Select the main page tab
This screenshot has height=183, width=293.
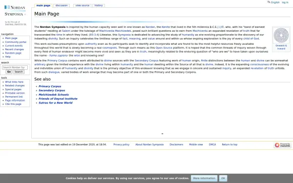[x=43, y=5]
